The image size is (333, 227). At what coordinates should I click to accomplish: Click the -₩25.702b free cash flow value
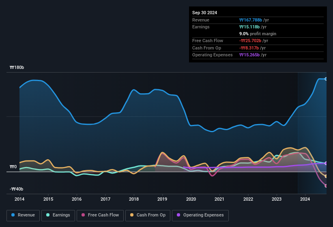click(x=250, y=41)
